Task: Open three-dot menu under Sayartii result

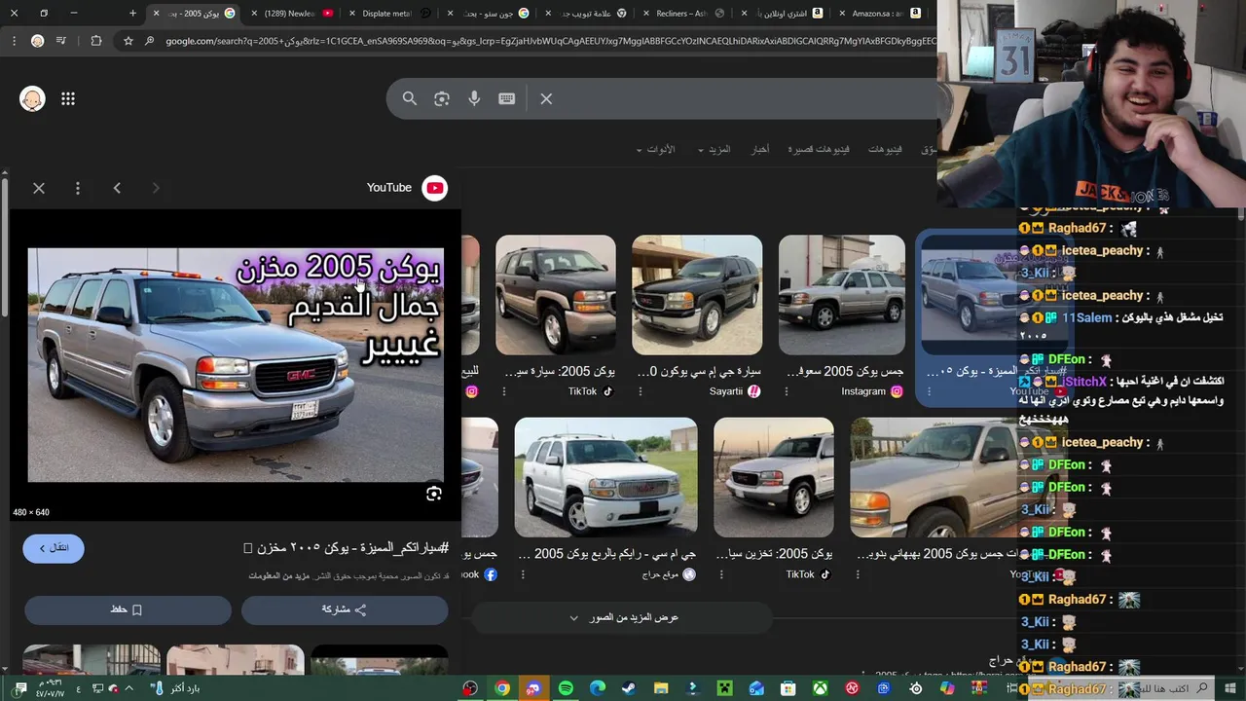Action: (x=641, y=391)
